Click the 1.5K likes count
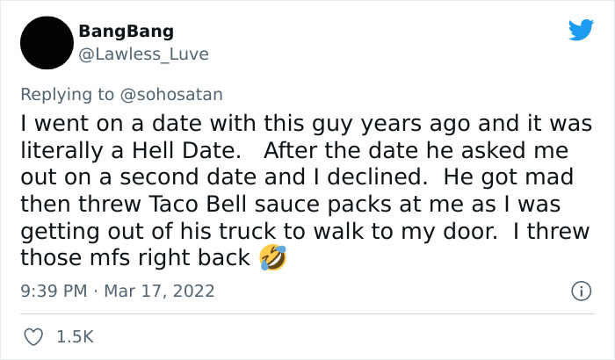The height and width of the screenshot is (360, 615). (x=76, y=336)
